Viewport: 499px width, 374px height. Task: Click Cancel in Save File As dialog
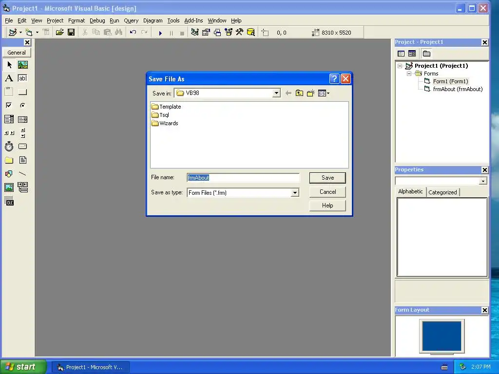[327, 192]
